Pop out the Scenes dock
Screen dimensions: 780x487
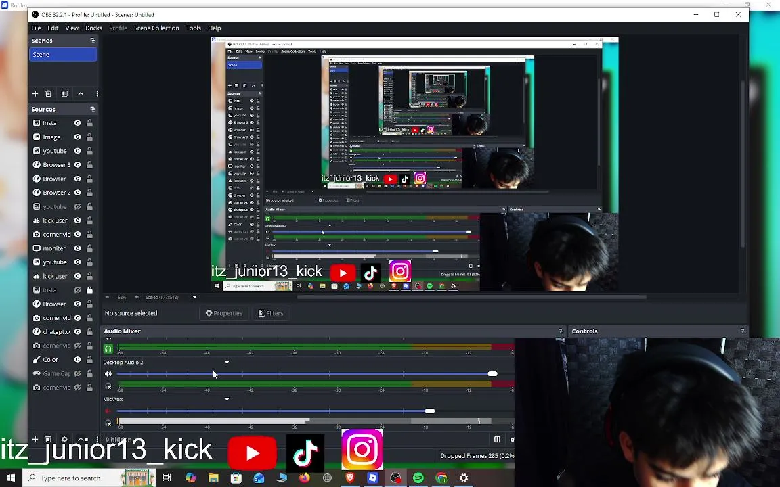click(93, 41)
